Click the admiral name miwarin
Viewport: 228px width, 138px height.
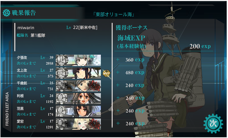click(x=26, y=28)
